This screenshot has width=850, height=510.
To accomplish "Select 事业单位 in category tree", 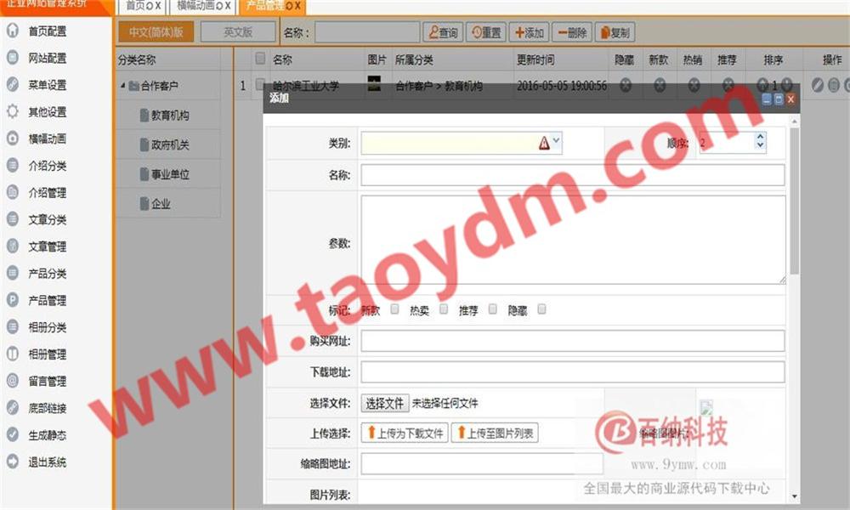I will pyautogui.click(x=170, y=174).
